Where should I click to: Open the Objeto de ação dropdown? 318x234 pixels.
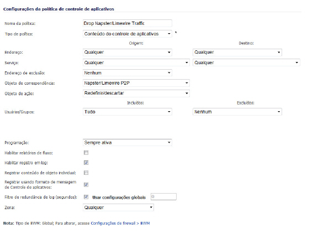[x=136, y=93]
